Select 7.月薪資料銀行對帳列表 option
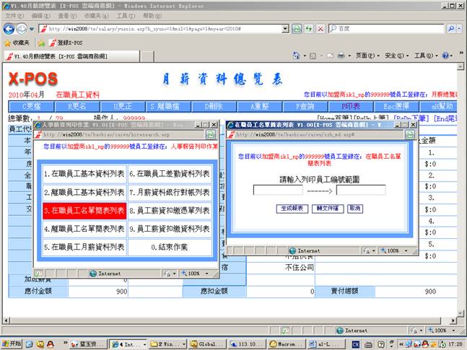467x350 pixels. tap(170, 192)
